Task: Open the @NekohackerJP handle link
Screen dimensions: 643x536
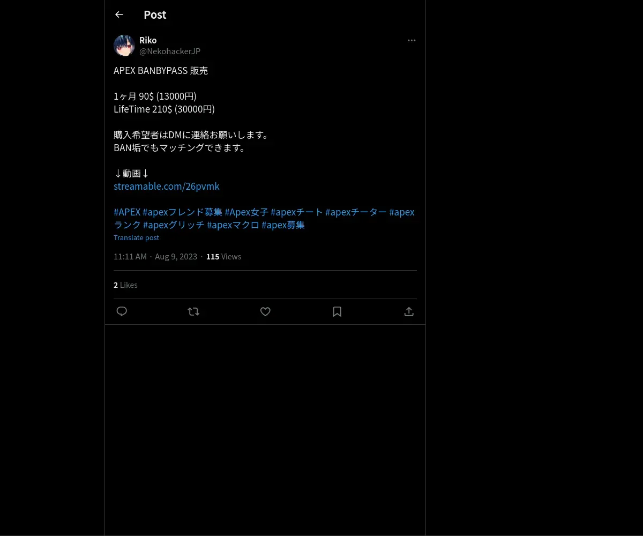Action: (170, 51)
